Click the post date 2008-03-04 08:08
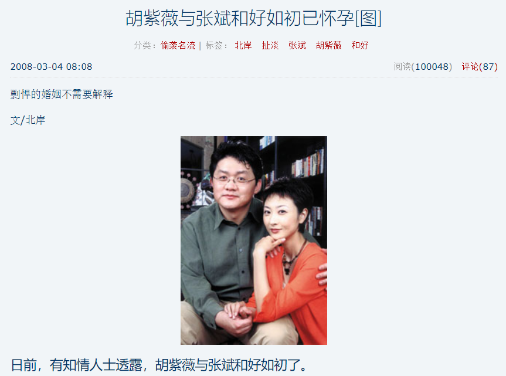The image size is (506, 376). 52,67
